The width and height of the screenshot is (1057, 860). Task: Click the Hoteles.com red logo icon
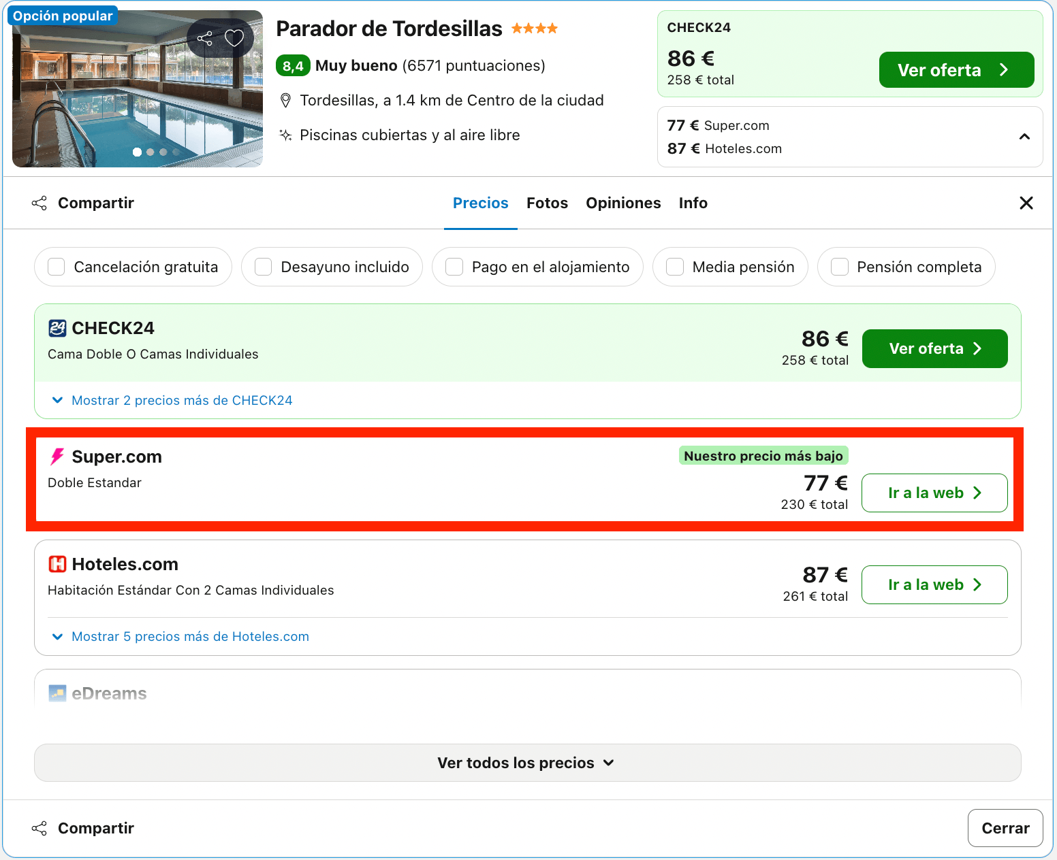click(x=57, y=564)
